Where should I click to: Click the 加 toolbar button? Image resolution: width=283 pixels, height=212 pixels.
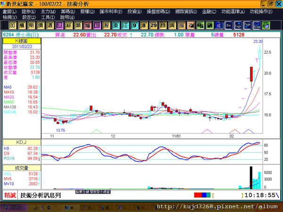coord(12,25)
